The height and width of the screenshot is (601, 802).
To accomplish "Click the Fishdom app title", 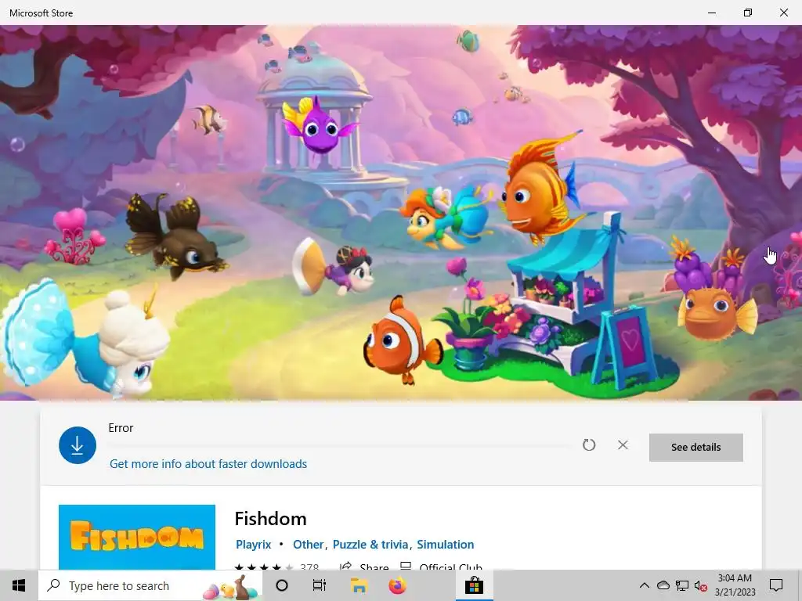I will pos(270,519).
